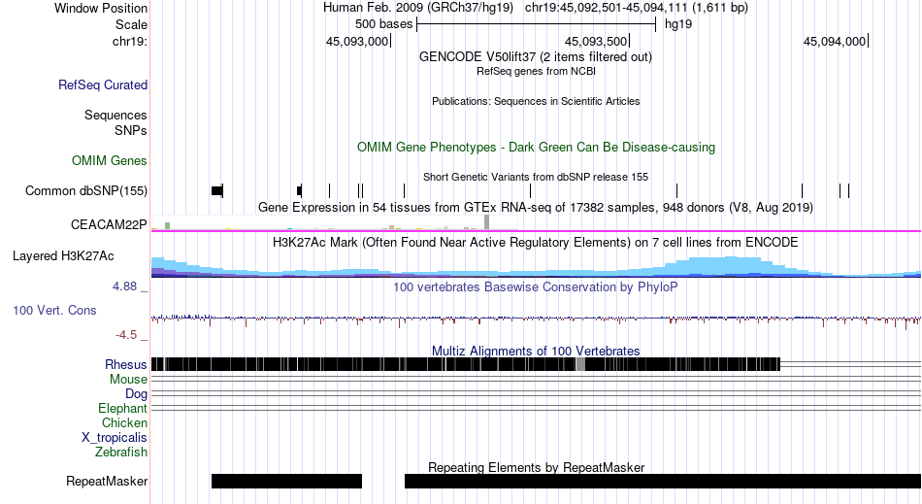The image size is (922, 504).
Task: Click the 45,094,000 ruler position marker
Action: click(835, 41)
